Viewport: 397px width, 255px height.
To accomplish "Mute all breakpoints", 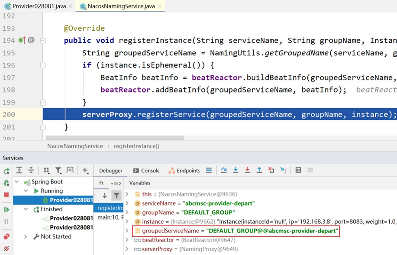I will point(6,249).
